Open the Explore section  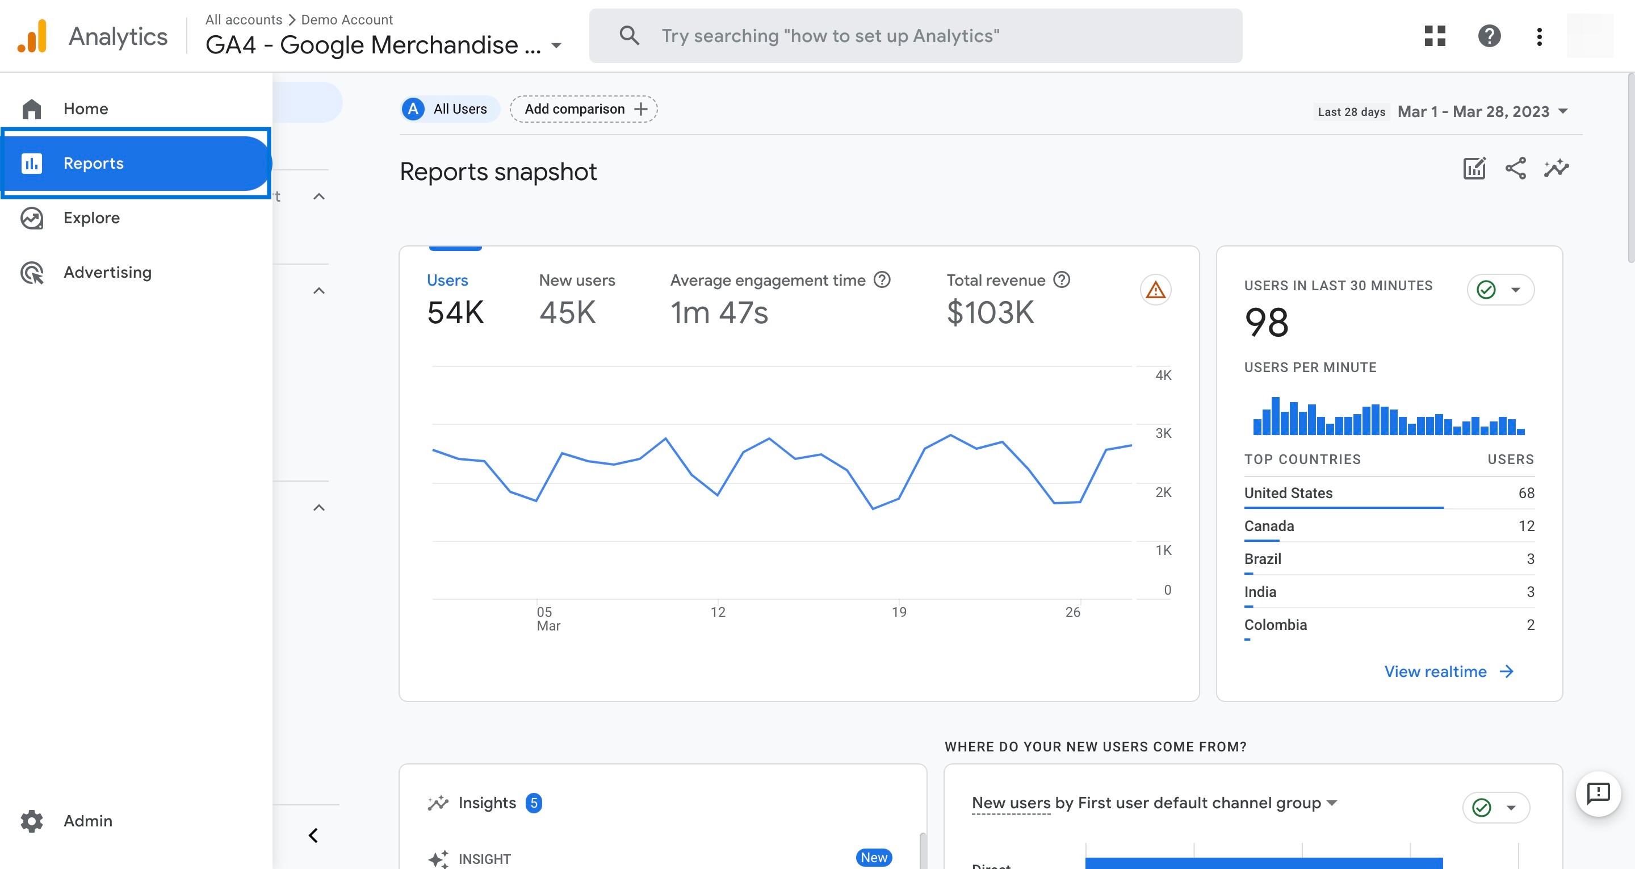point(136,218)
